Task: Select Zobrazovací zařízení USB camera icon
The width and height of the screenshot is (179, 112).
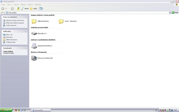Action: (34, 58)
